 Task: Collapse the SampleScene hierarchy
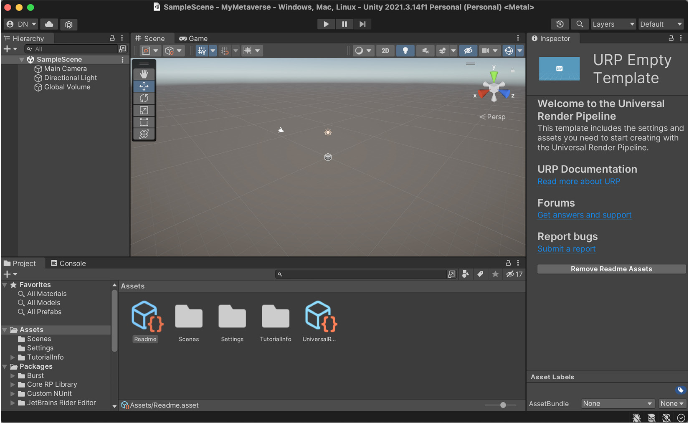pyautogui.click(x=22, y=60)
